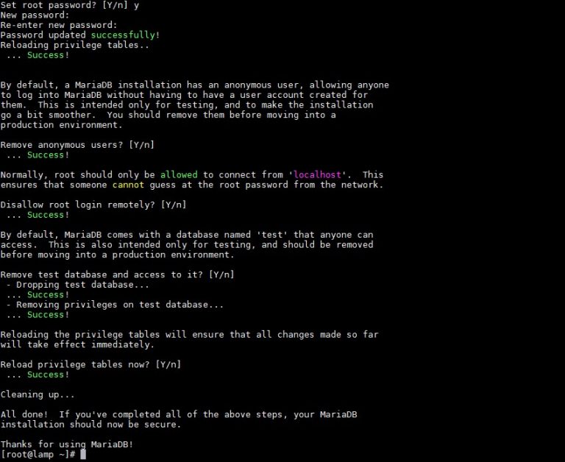Click the 'Re-enter new password:' line
The image size is (565, 462).
coord(59,25)
